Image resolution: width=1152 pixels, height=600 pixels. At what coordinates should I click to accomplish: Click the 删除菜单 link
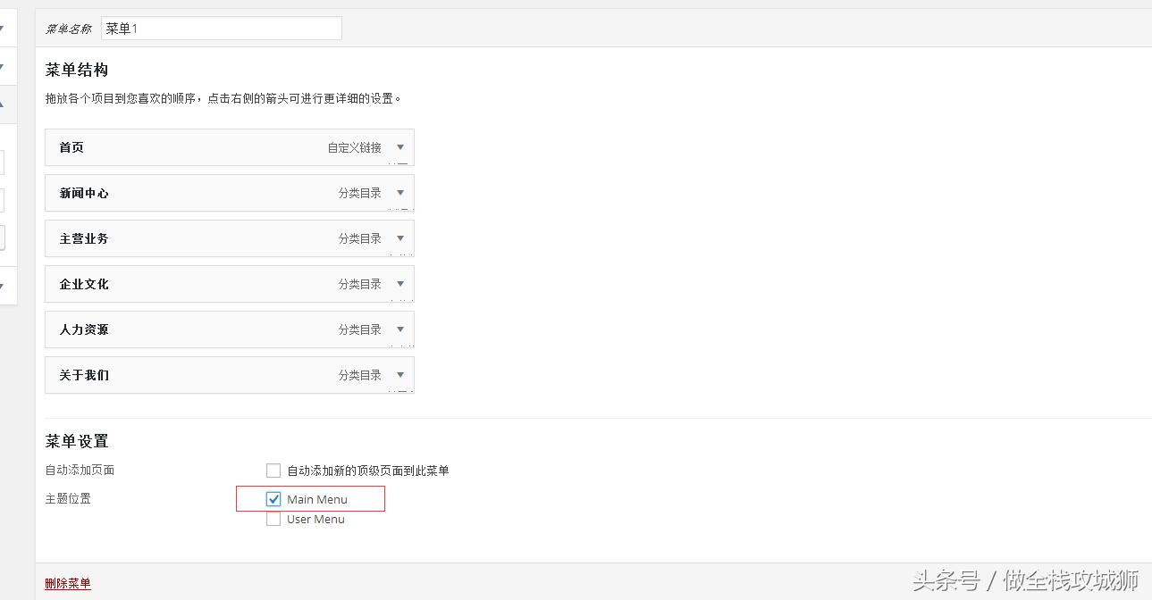tap(68, 583)
